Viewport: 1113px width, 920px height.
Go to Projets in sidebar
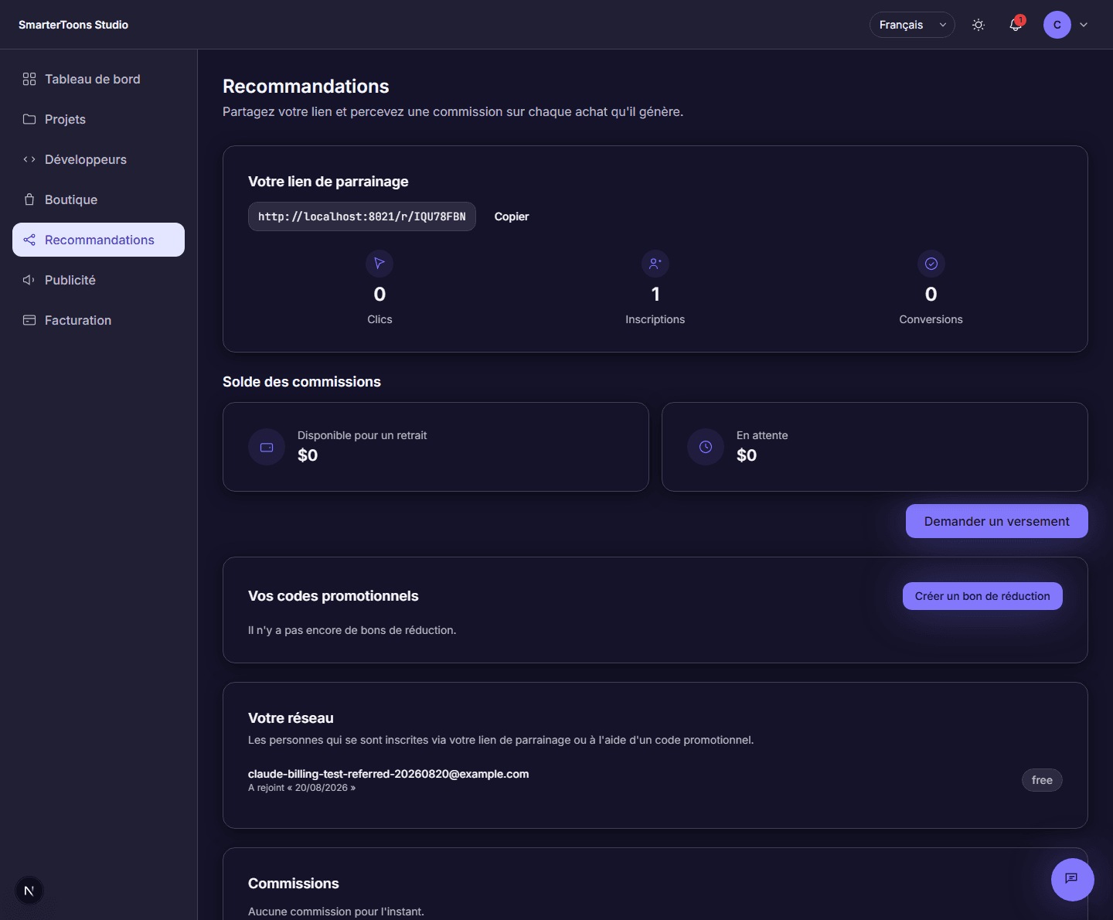click(x=98, y=119)
